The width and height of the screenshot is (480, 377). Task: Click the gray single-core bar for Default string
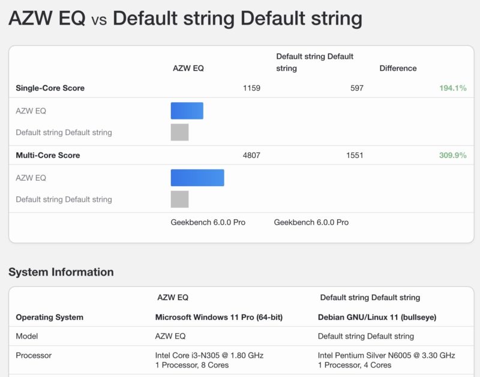179,132
